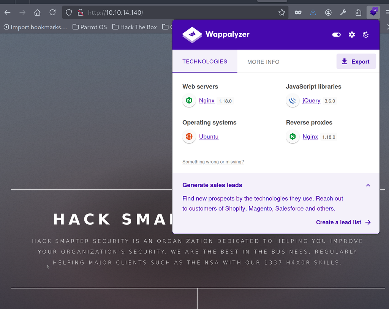Go to the browser home page
This screenshot has height=309, width=389.
pyautogui.click(x=37, y=13)
